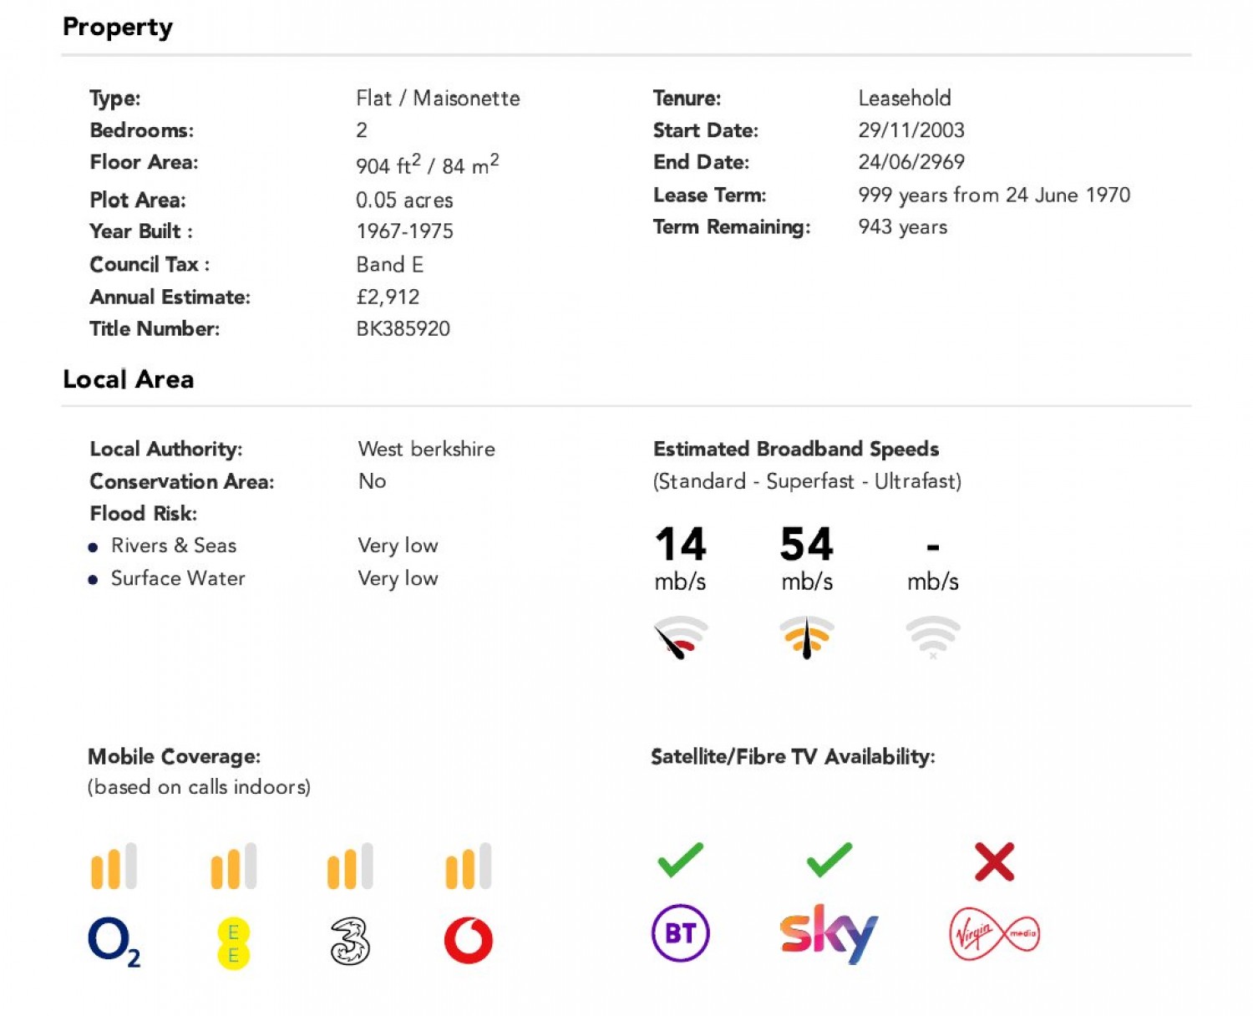Click the Local Area section heading
This screenshot has height=1016, width=1253.
129,379
